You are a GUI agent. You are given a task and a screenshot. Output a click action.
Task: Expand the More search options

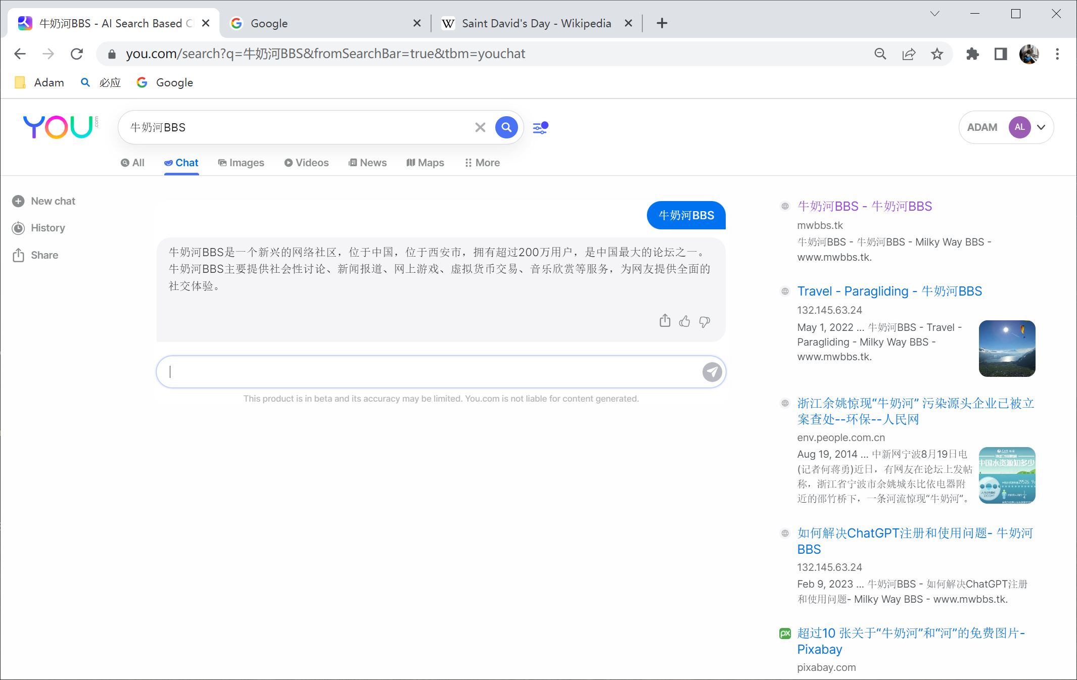point(482,163)
